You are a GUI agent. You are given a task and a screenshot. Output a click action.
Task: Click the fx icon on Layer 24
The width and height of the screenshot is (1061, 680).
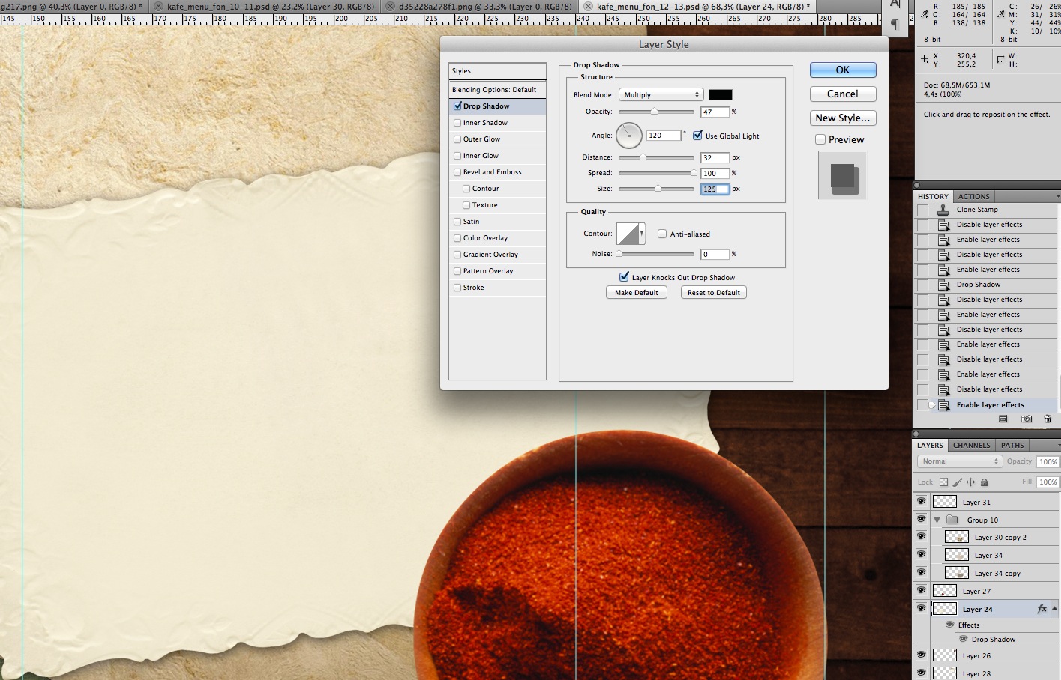(1042, 609)
